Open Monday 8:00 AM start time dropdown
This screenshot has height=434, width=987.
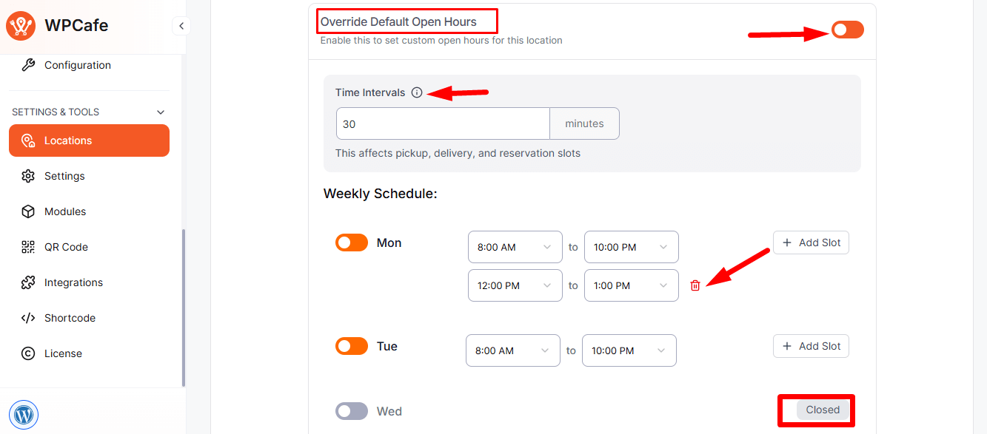515,247
